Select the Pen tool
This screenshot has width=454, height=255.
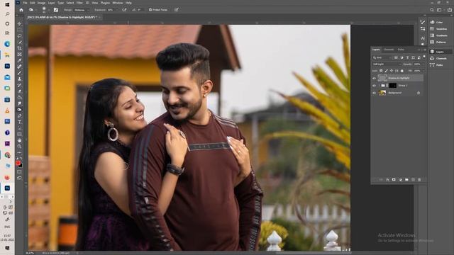20,116
